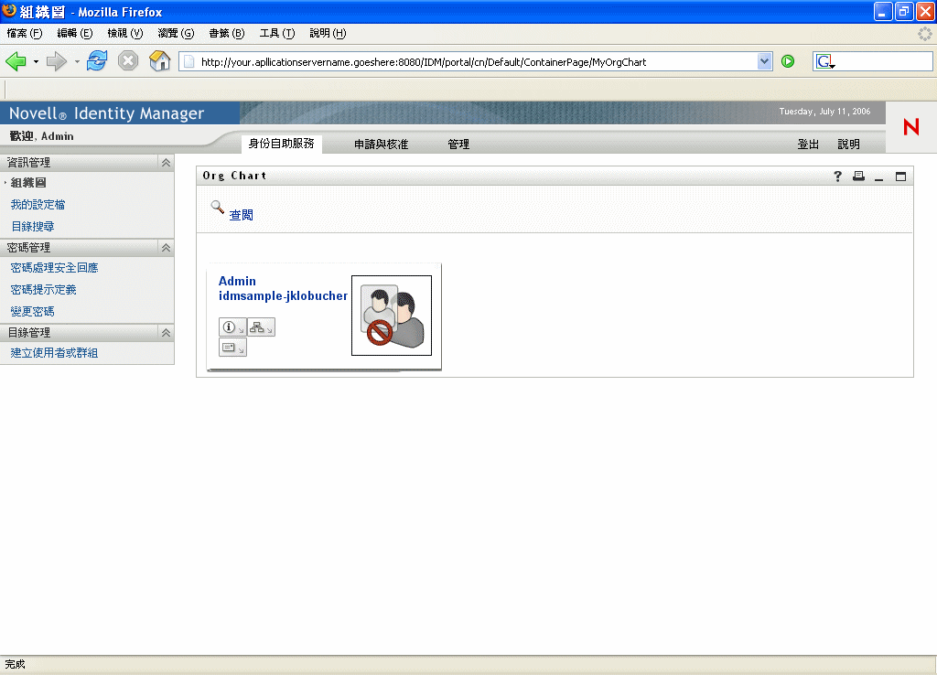Reload the page with the refresh icon

(97, 61)
